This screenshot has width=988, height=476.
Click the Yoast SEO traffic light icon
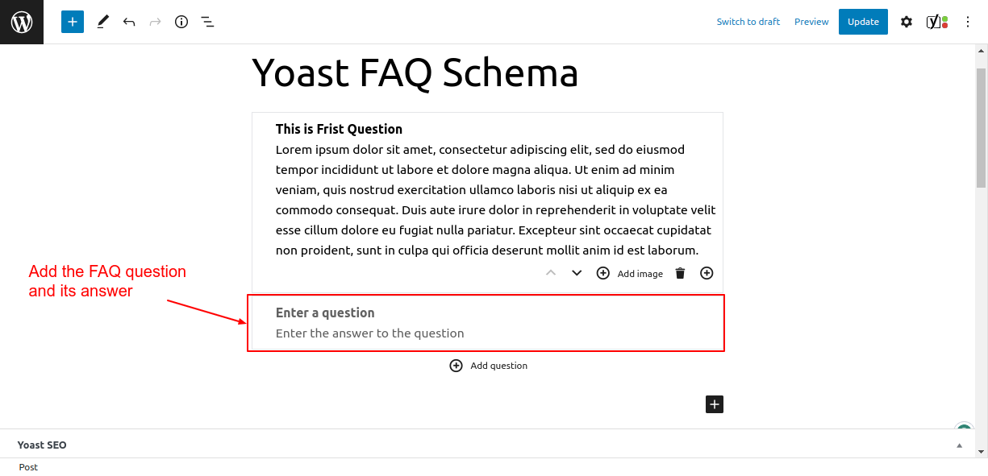point(936,22)
